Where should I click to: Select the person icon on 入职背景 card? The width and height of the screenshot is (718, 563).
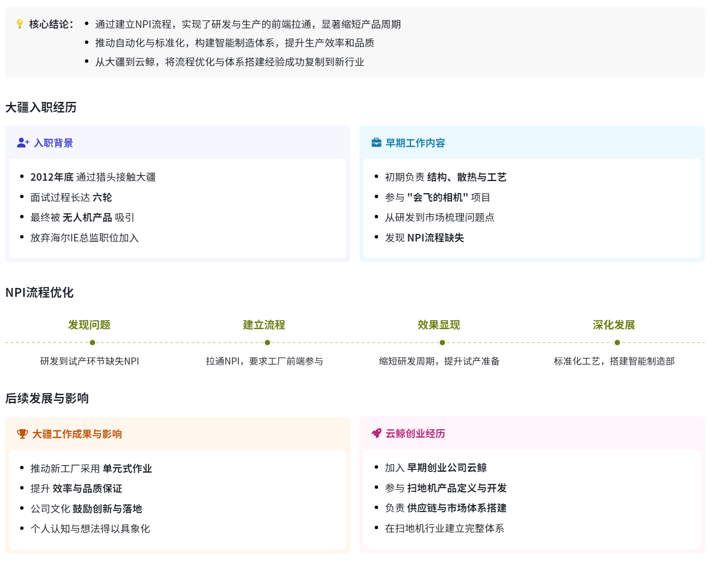(22, 143)
